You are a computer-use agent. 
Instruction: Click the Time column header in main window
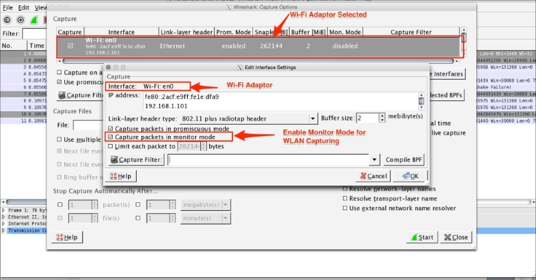[x=37, y=46]
